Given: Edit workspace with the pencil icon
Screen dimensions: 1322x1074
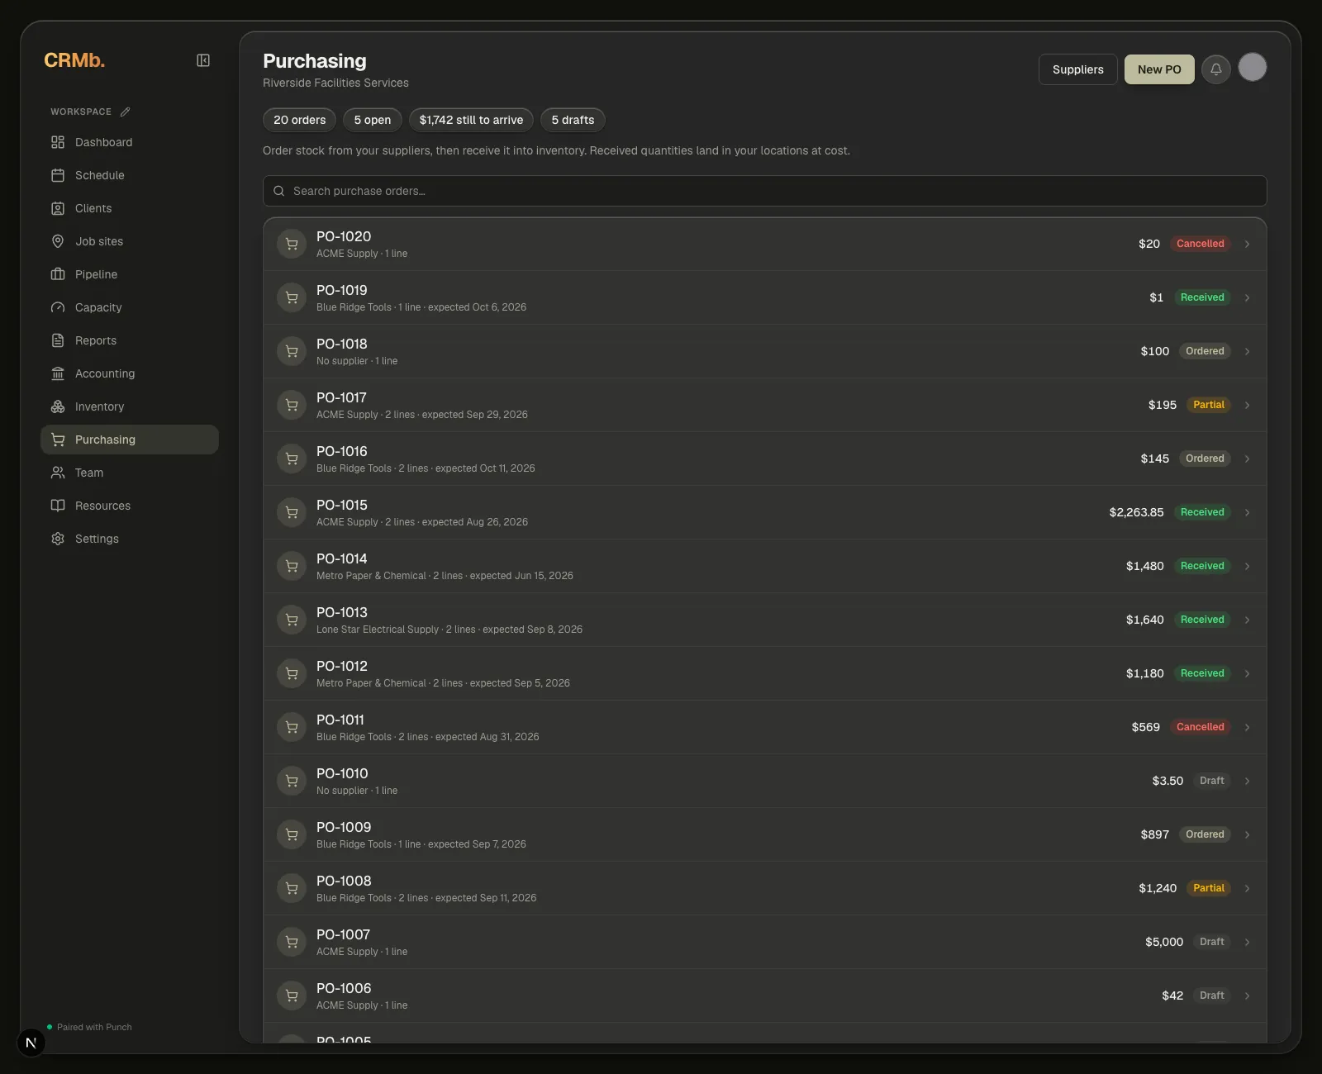Looking at the screenshot, I should pyautogui.click(x=125, y=112).
